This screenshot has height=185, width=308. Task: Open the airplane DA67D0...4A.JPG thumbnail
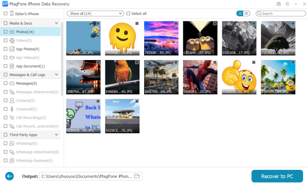coord(161,77)
